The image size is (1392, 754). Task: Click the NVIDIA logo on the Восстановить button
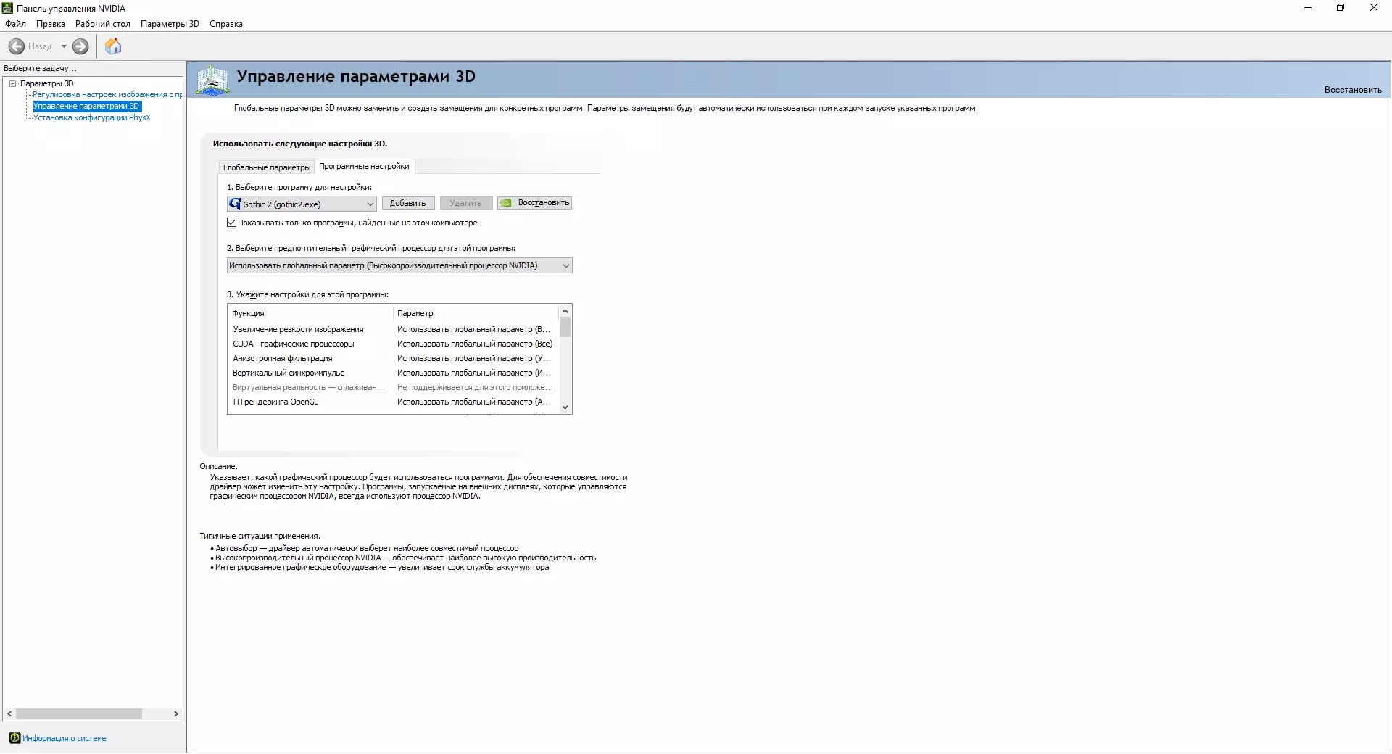point(506,203)
